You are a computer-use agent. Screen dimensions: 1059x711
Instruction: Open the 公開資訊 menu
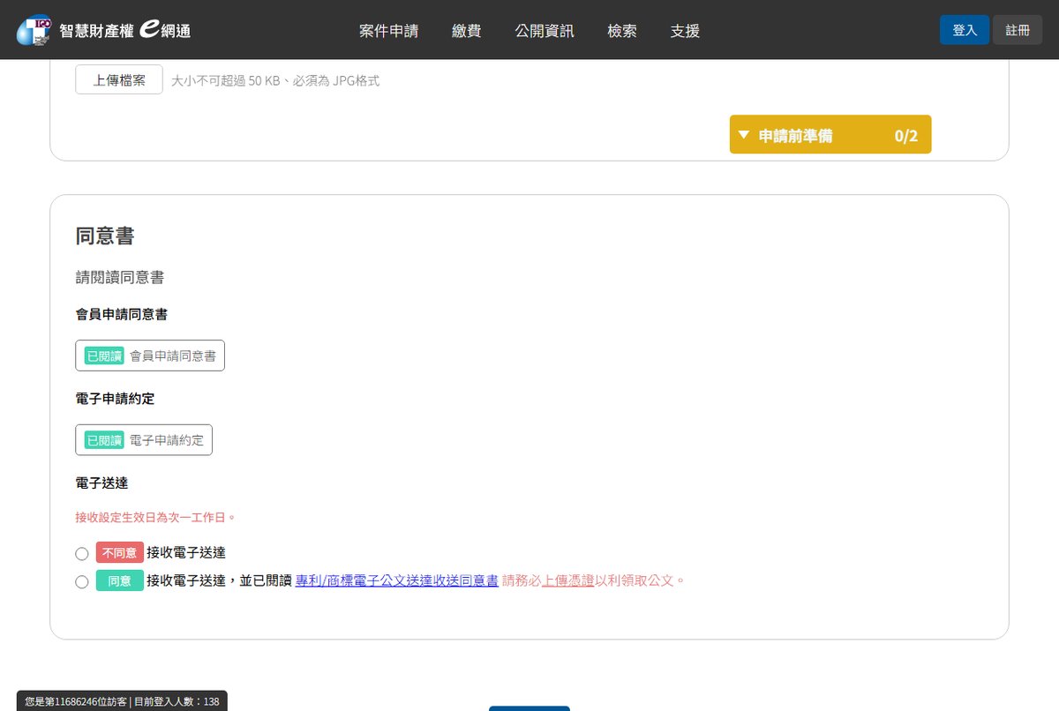[545, 31]
